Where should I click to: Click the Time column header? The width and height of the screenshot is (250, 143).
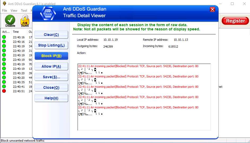pos(16,32)
